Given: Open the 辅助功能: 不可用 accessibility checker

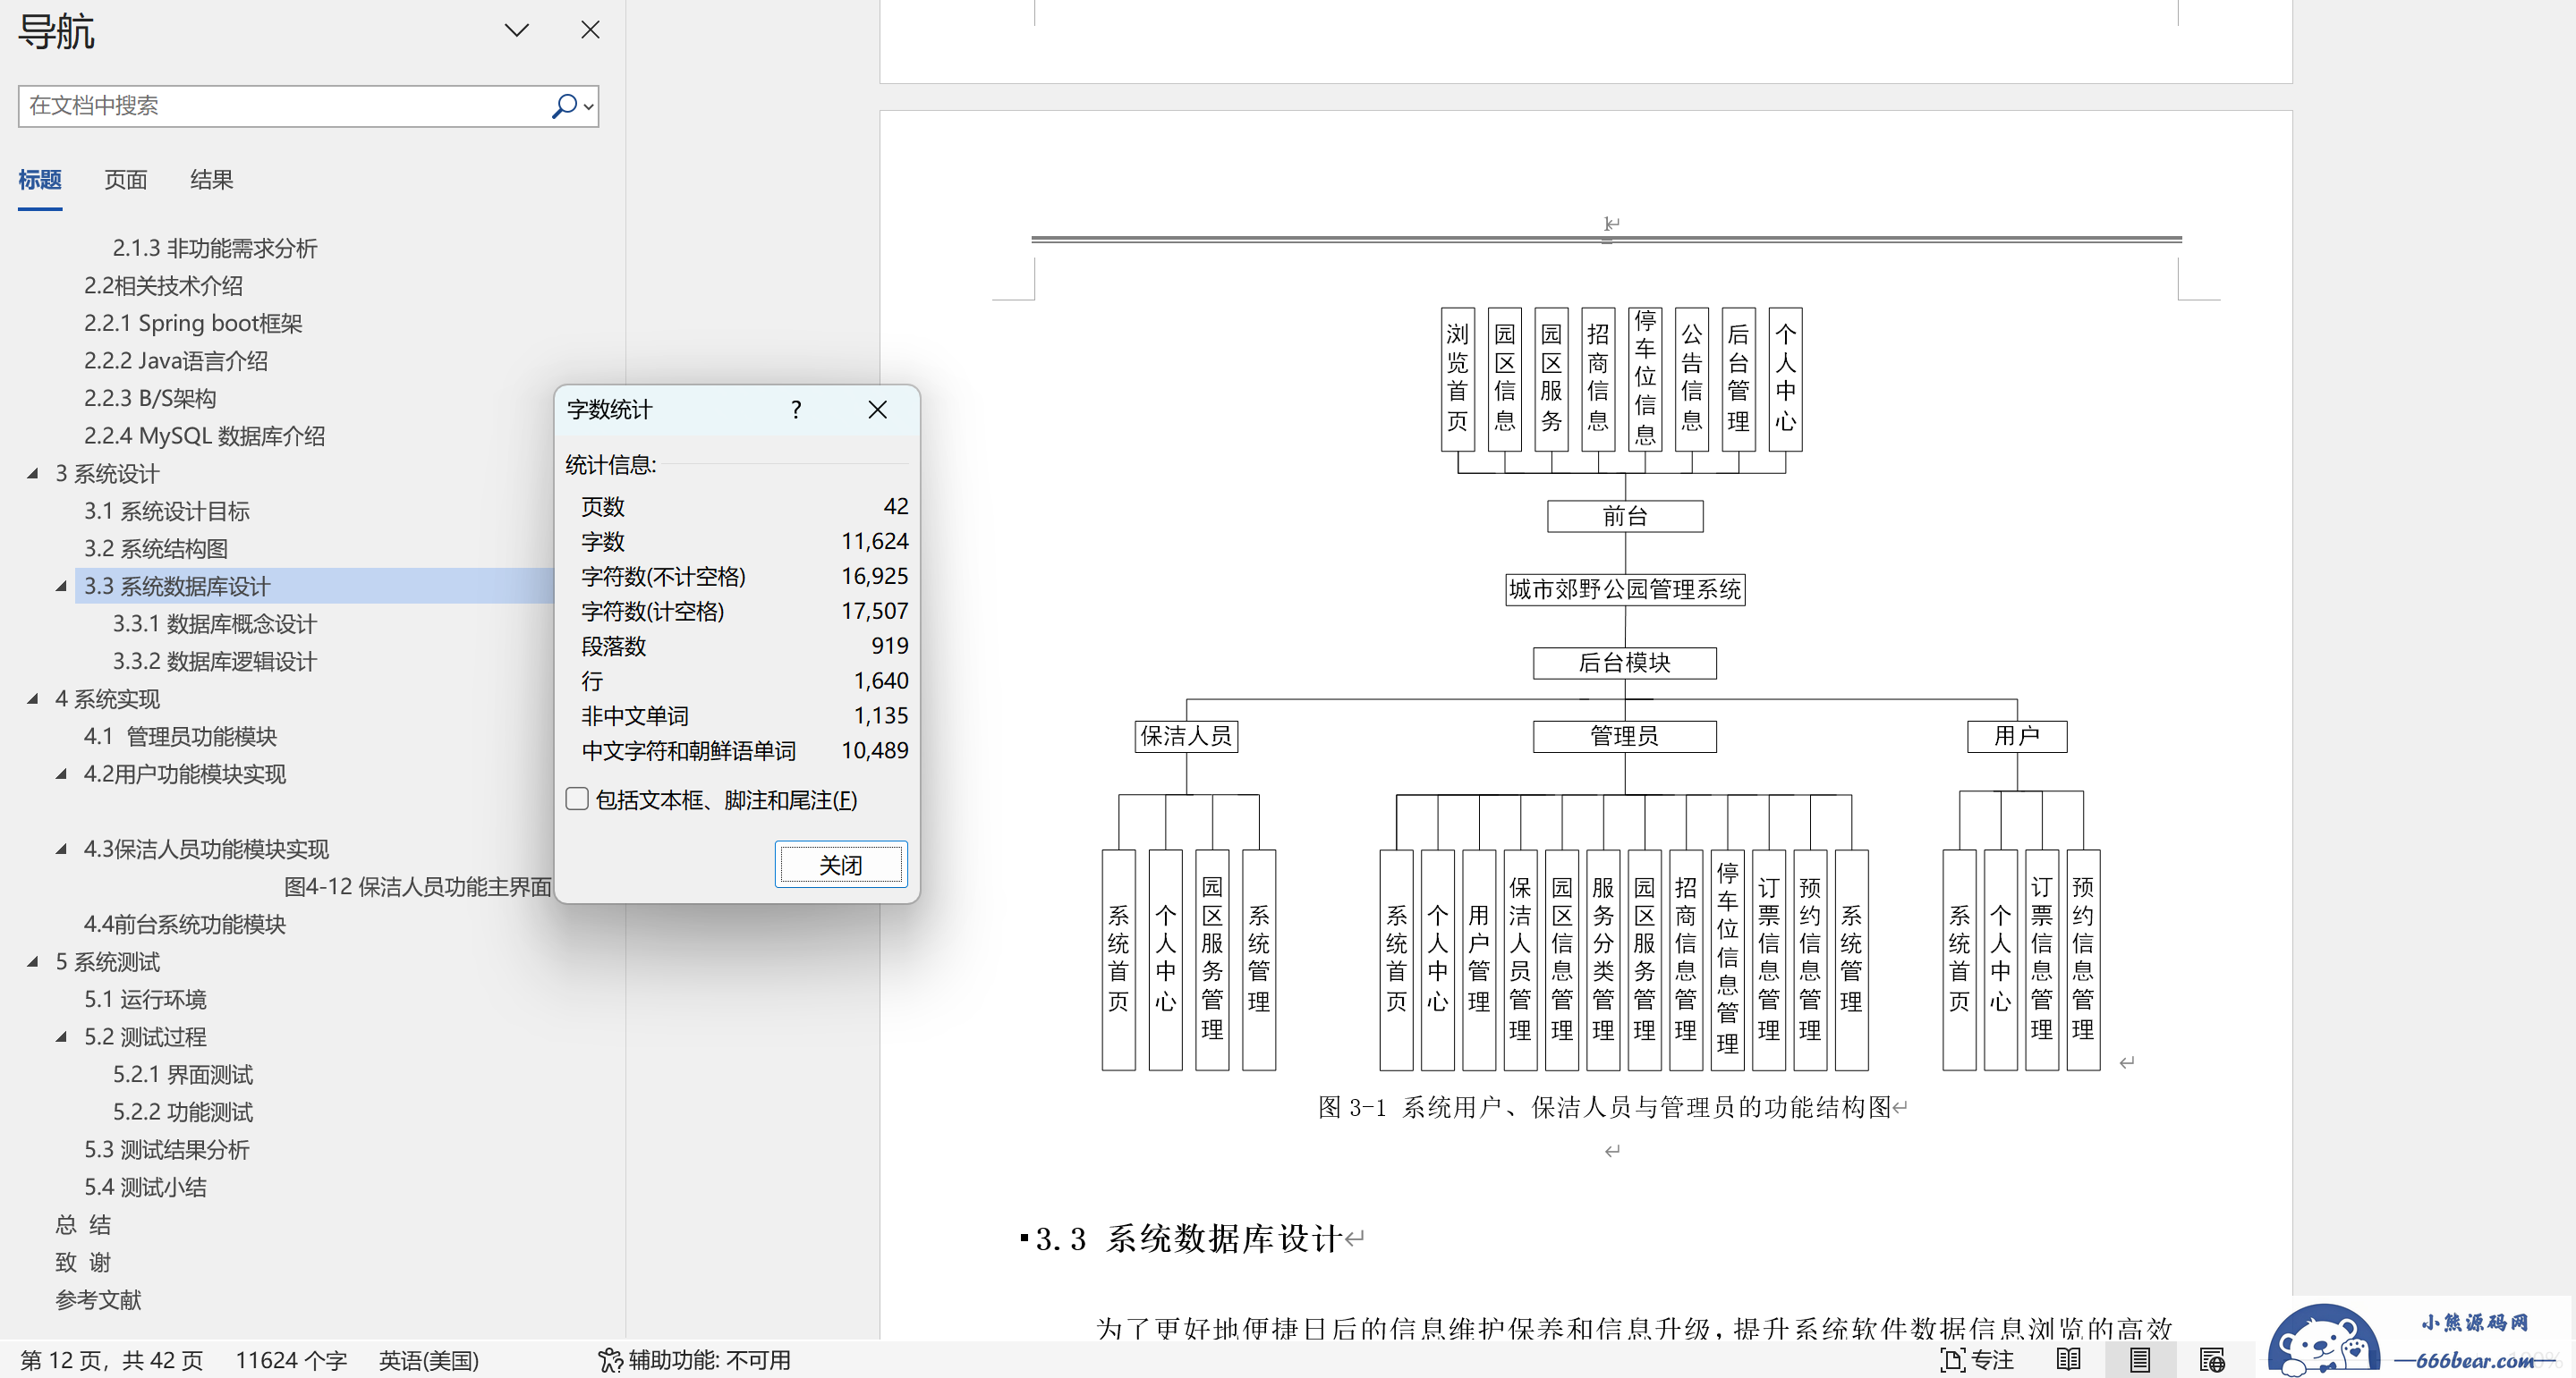Looking at the screenshot, I should 694,1360.
